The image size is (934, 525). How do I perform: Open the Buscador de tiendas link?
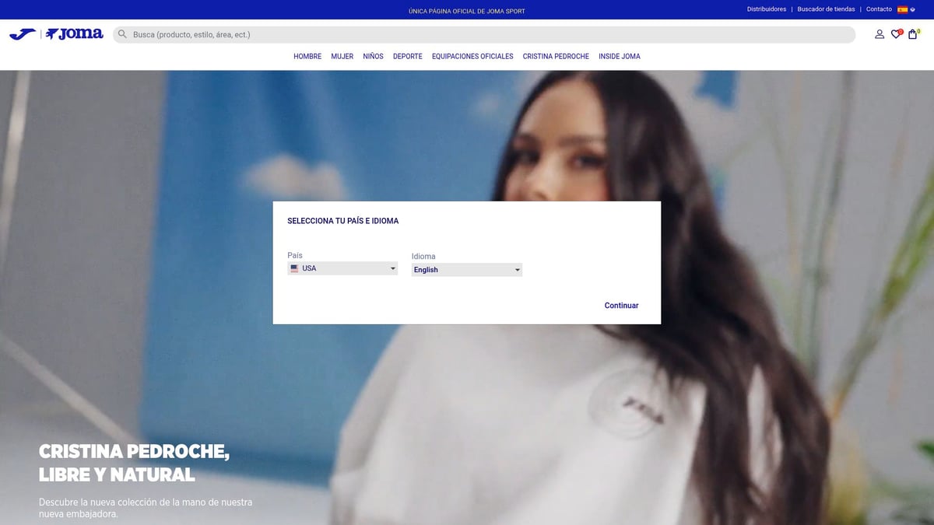[826, 9]
